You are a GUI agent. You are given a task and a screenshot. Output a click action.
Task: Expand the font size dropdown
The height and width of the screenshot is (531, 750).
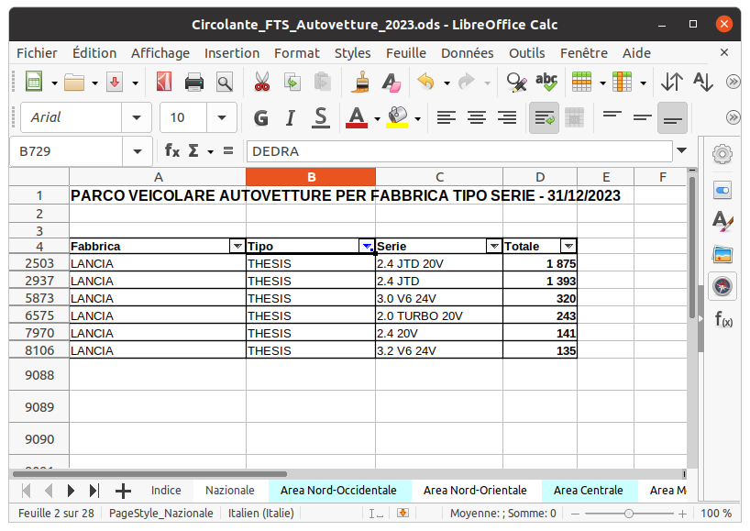pos(222,117)
